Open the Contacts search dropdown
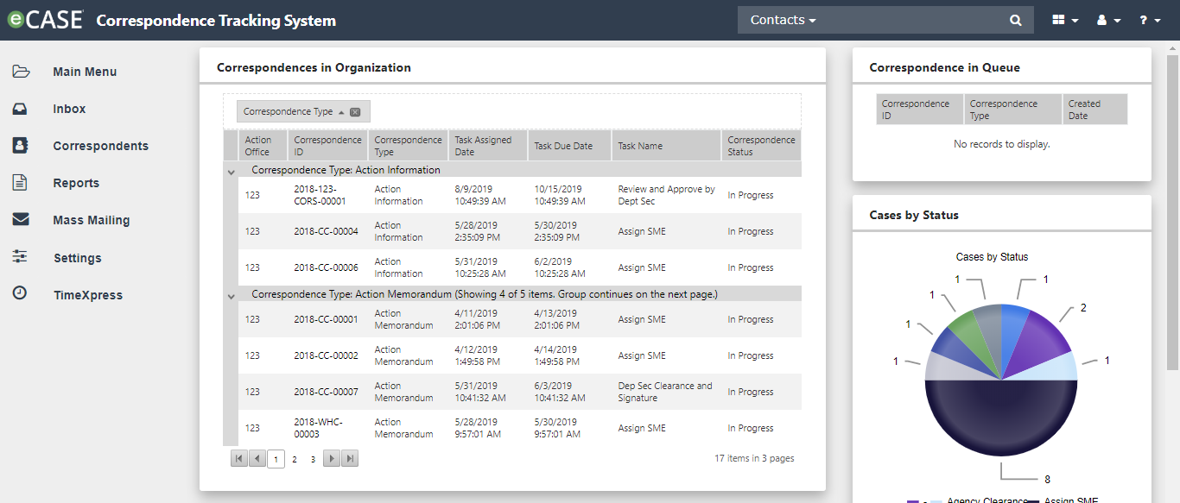Screen dimensions: 1180x503 point(783,20)
